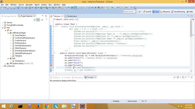The image size is (195, 109).
Task: Switch to the Student.java editor tab
Action: (x=71, y=16)
